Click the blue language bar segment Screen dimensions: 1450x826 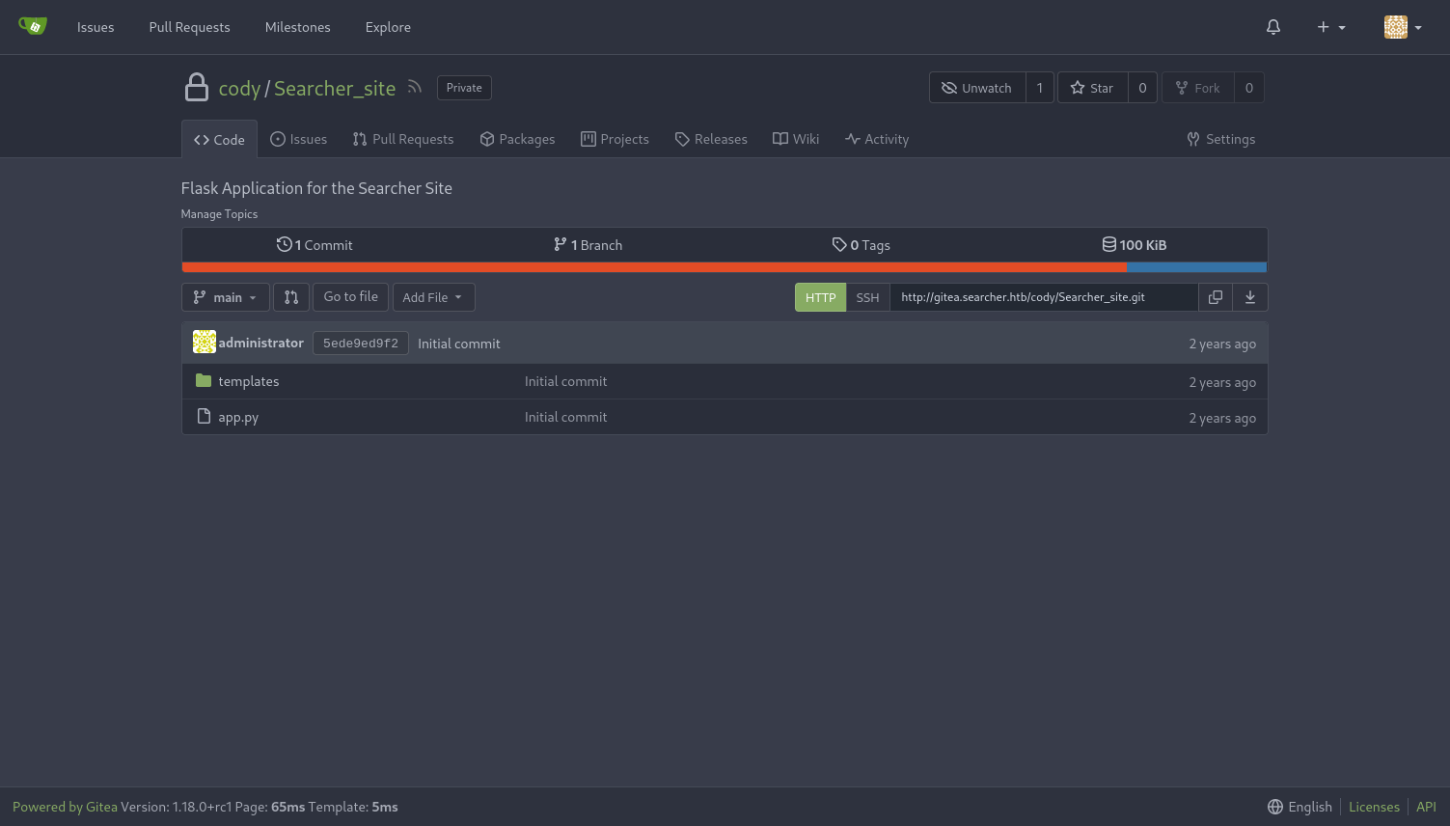point(1196,267)
